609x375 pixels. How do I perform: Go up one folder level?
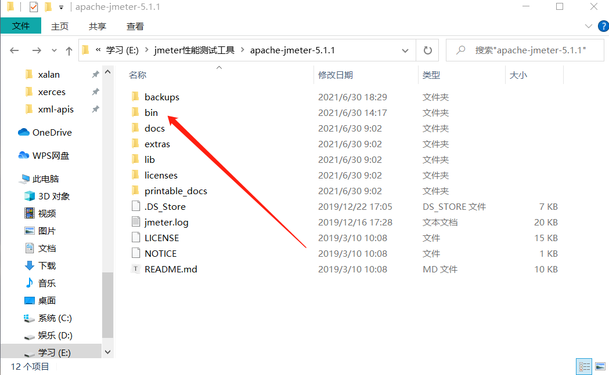[x=69, y=51]
